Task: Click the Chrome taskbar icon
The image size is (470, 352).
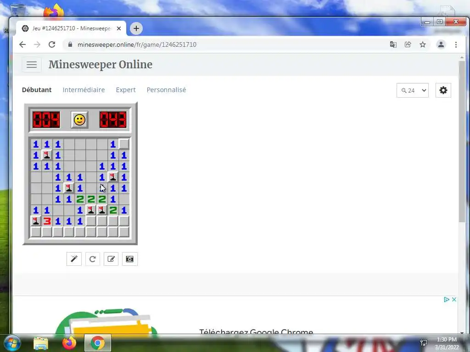Action: click(x=98, y=343)
